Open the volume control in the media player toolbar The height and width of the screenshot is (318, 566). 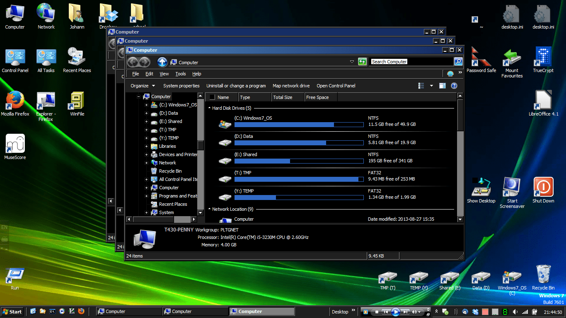[x=416, y=311]
